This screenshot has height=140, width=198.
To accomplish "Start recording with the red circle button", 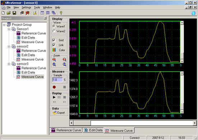I will (54, 87).
